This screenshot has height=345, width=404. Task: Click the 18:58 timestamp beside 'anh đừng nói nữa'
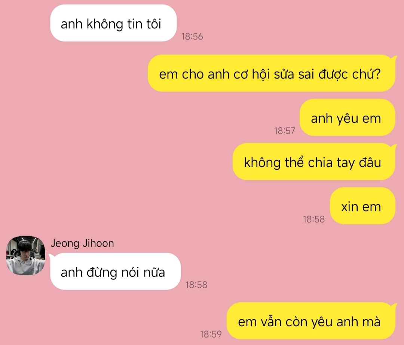196,285
